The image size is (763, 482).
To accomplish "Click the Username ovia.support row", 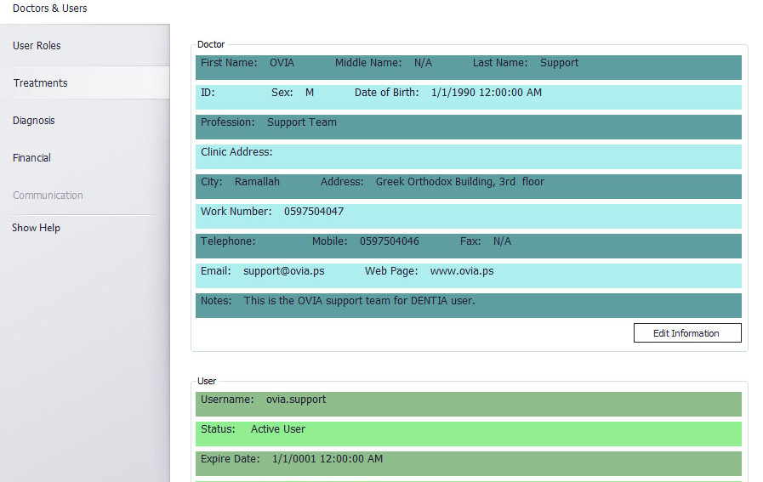I will click(x=468, y=400).
